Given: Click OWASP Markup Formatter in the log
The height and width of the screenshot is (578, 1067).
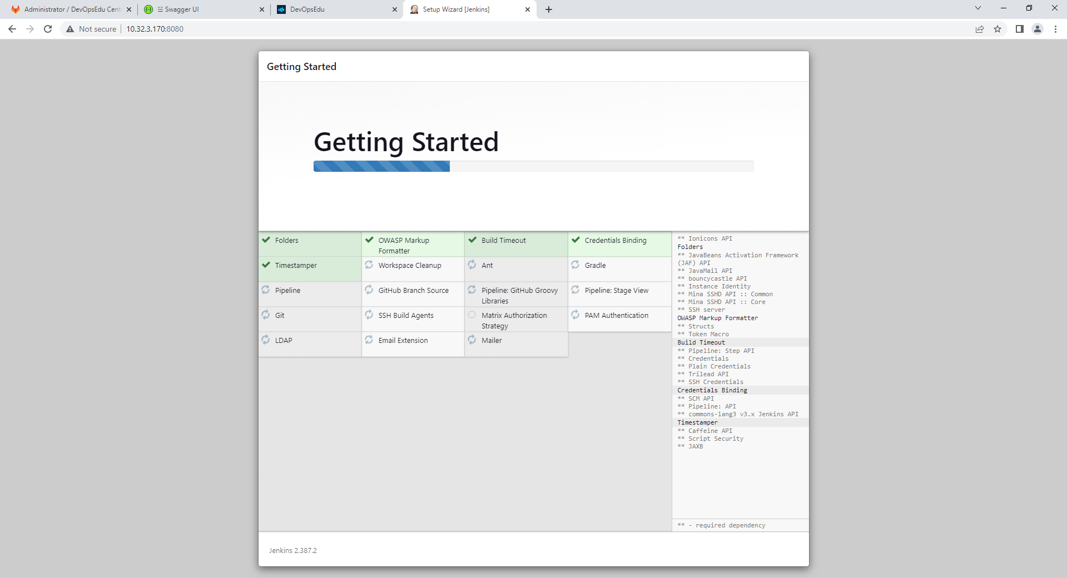Looking at the screenshot, I should tap(717, 318).
